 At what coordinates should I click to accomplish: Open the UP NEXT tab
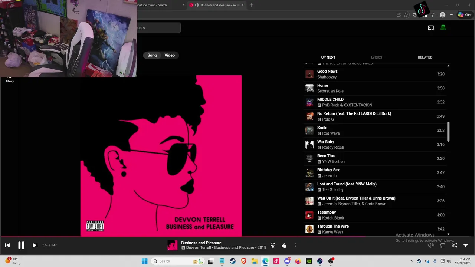pos(328,57)
